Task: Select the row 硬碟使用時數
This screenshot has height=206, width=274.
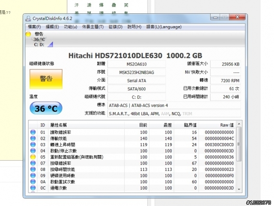Action: pyautogui.click(x=133, y=176)
